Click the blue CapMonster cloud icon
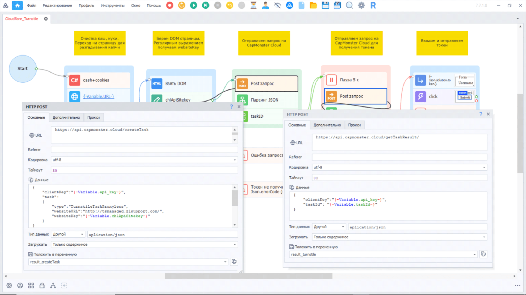This screenshot has width=526, height=295. click(289, 5)
